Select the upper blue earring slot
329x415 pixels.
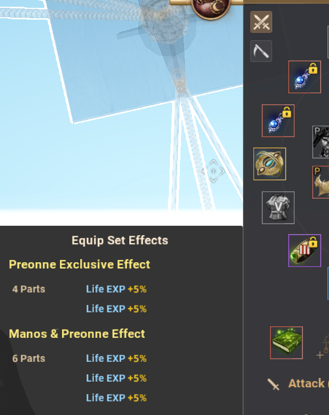point(304,77)
